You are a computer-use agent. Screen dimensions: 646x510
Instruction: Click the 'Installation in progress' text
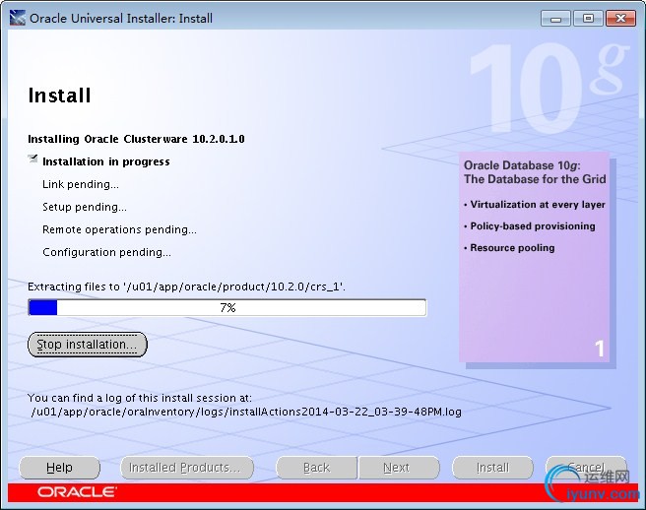106,161
